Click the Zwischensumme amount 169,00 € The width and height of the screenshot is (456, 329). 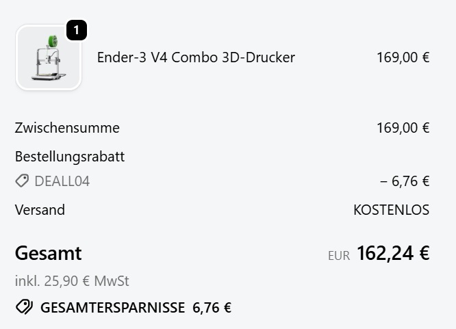point(403,128)
